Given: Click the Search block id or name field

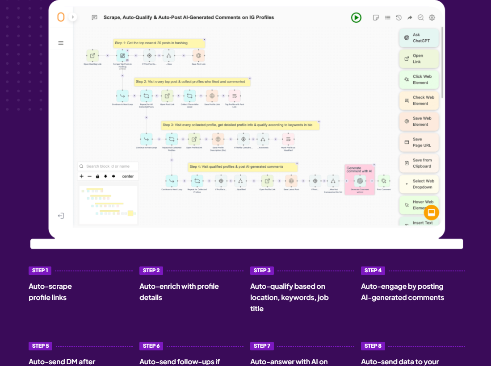Looking at the screenshot, I should [108, 166].
